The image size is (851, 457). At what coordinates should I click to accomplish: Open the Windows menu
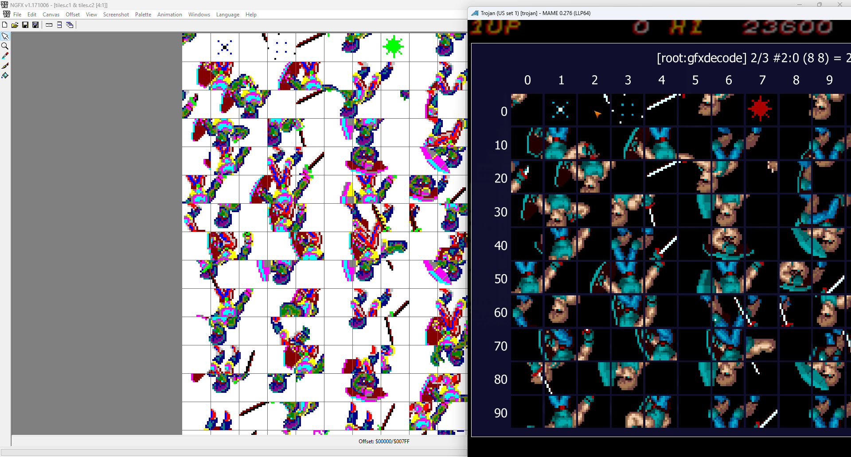click(199, 15)
